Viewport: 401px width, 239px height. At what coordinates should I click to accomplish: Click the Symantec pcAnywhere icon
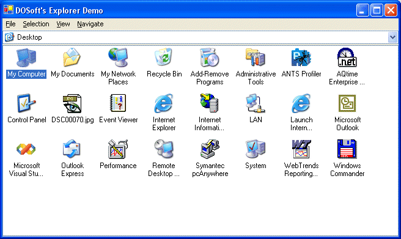pos(210,149)
